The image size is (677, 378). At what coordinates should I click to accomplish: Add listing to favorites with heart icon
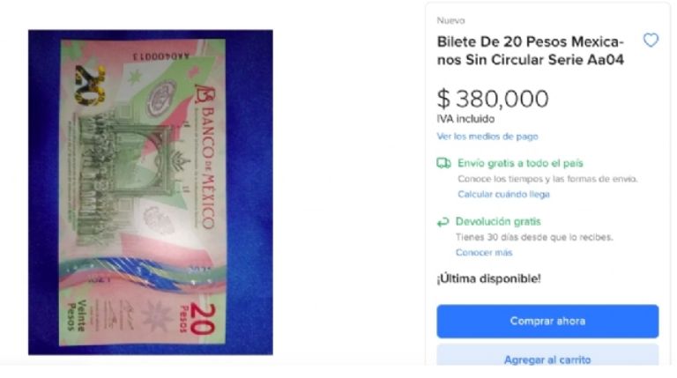tap(651, 41)
